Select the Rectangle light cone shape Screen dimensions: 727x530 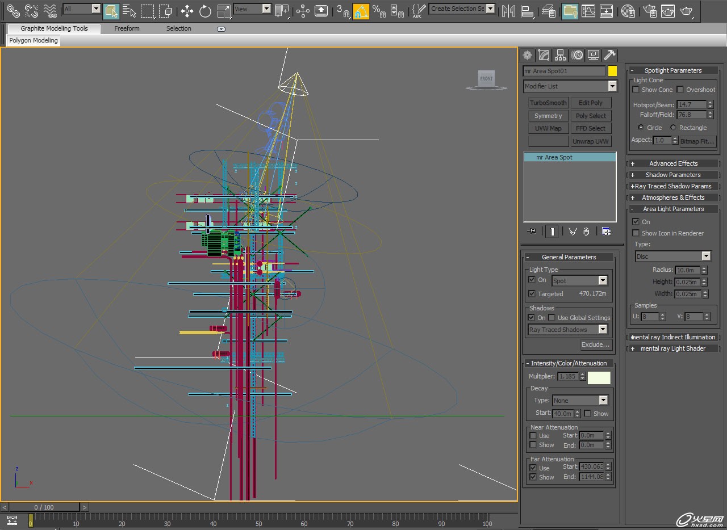click(x=674, y=128)
